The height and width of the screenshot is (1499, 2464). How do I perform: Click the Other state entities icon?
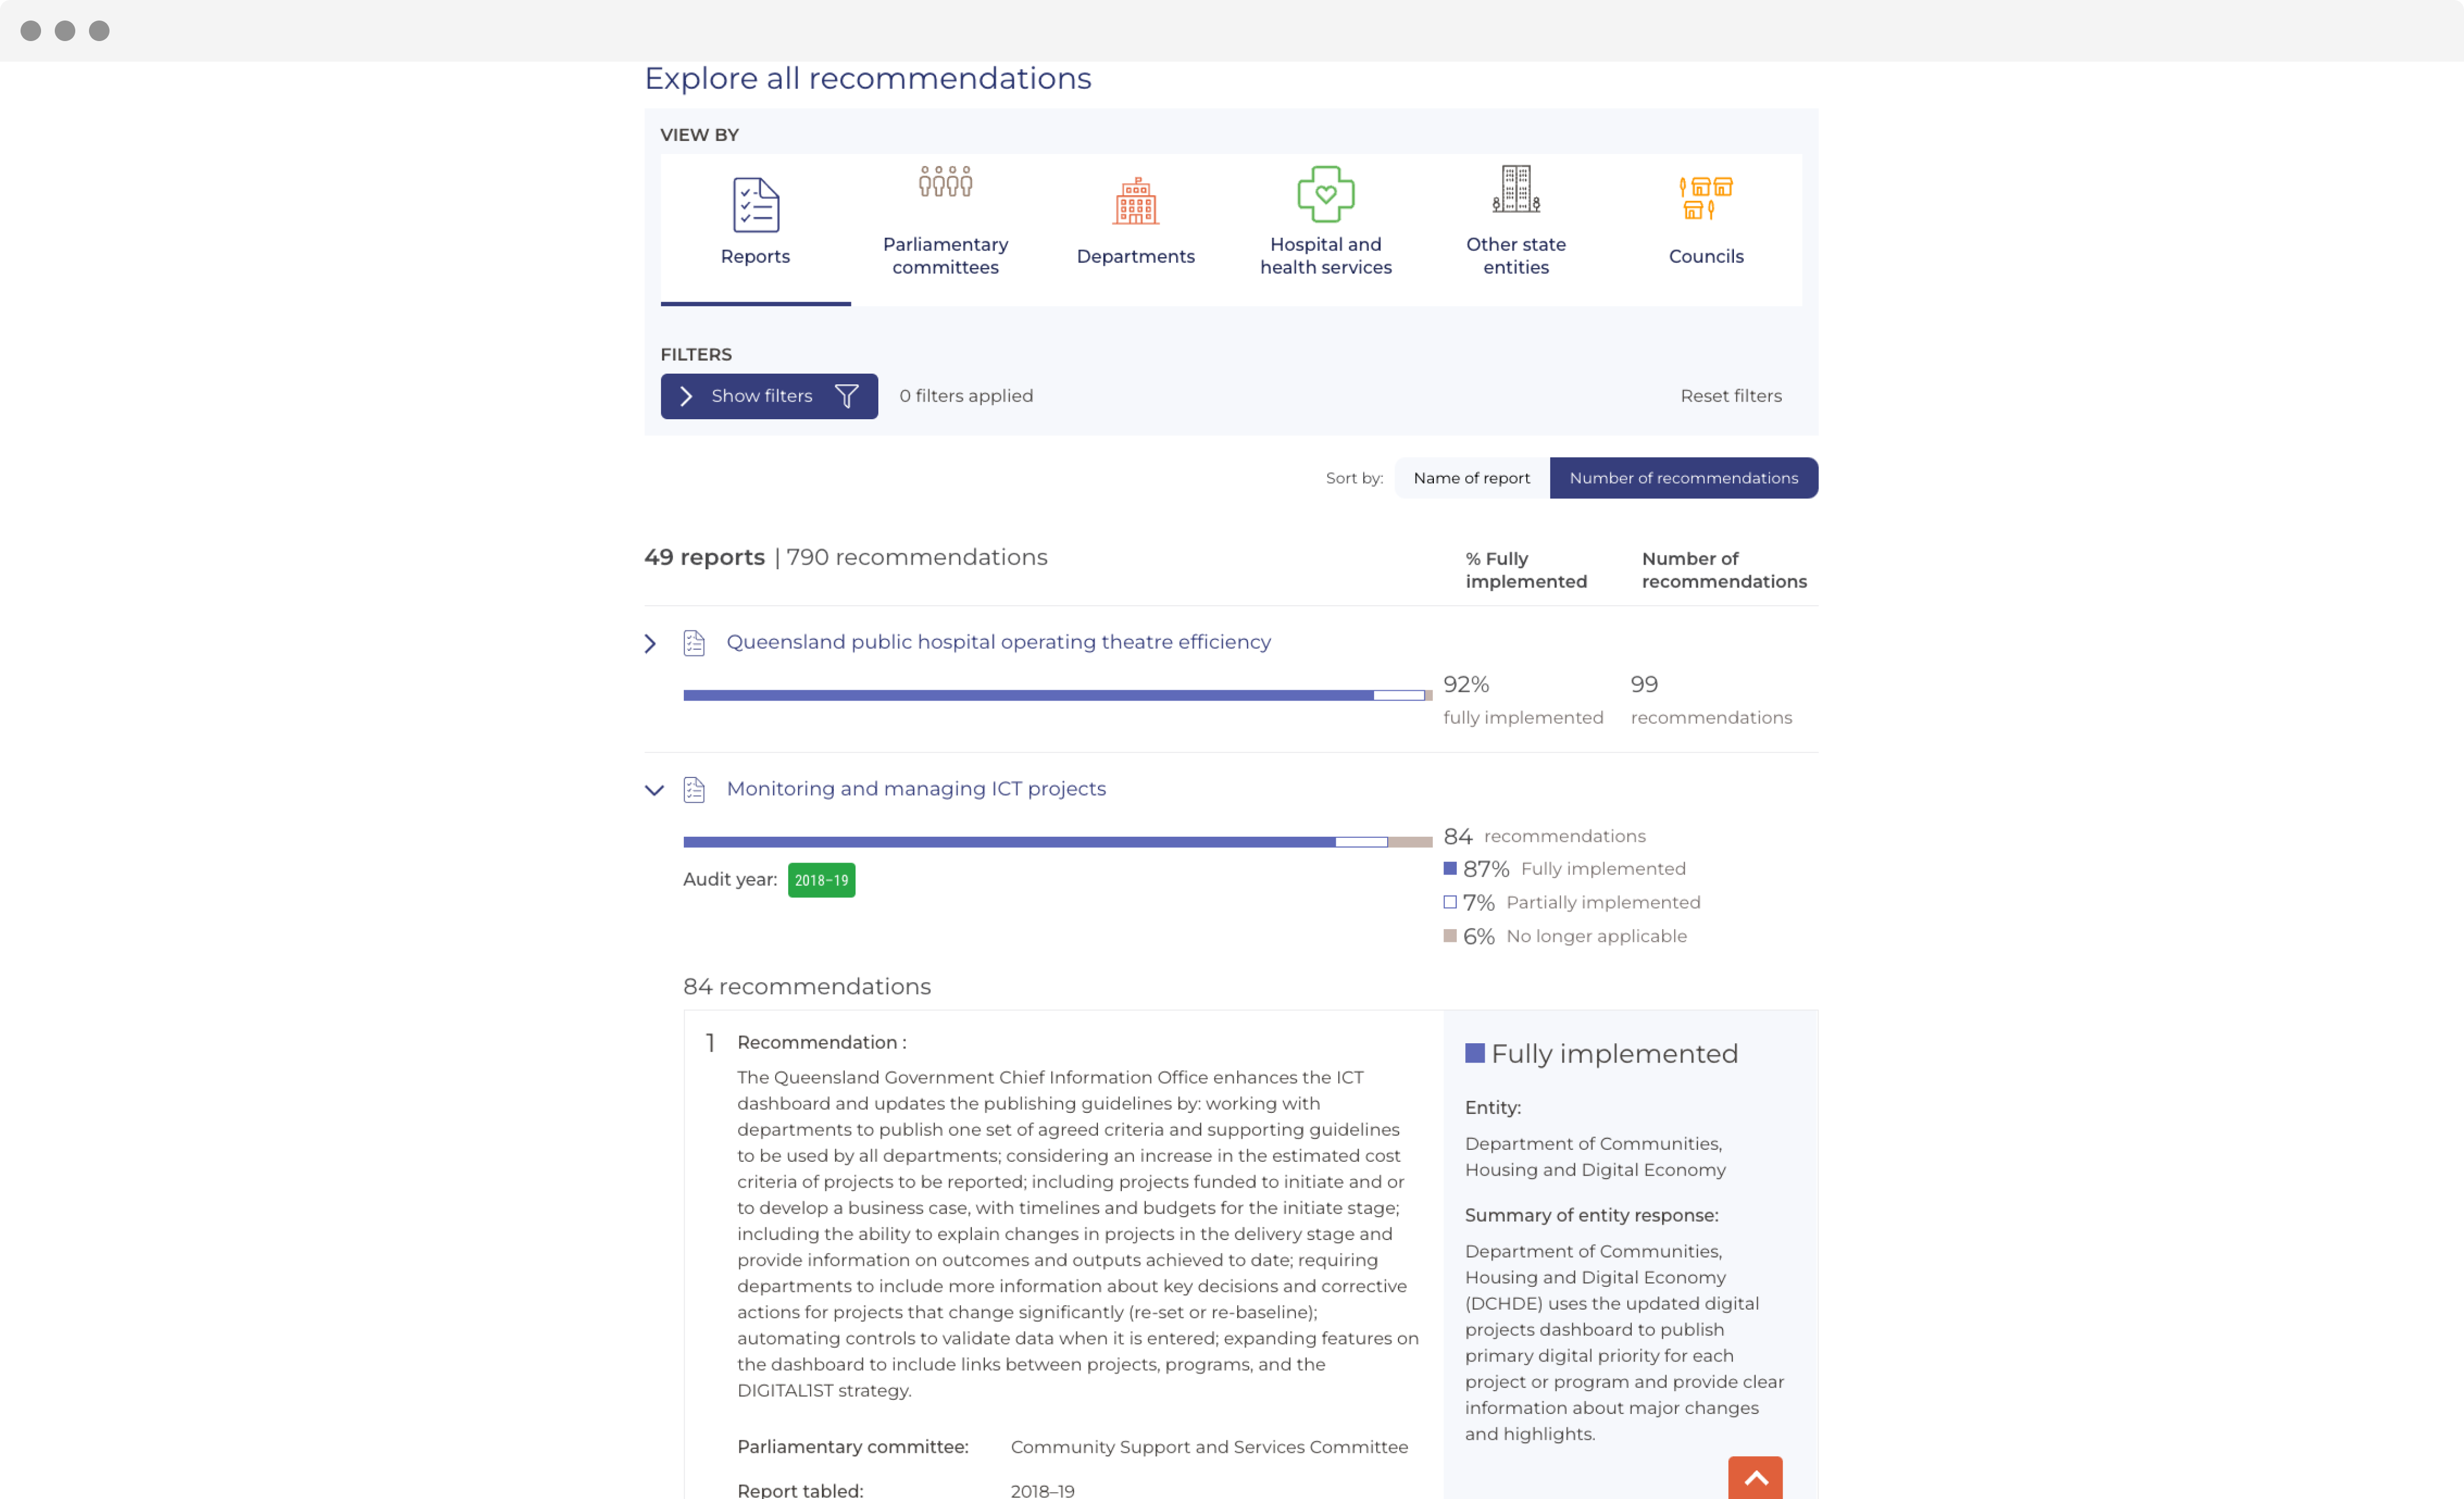(x=1515, y=189)
